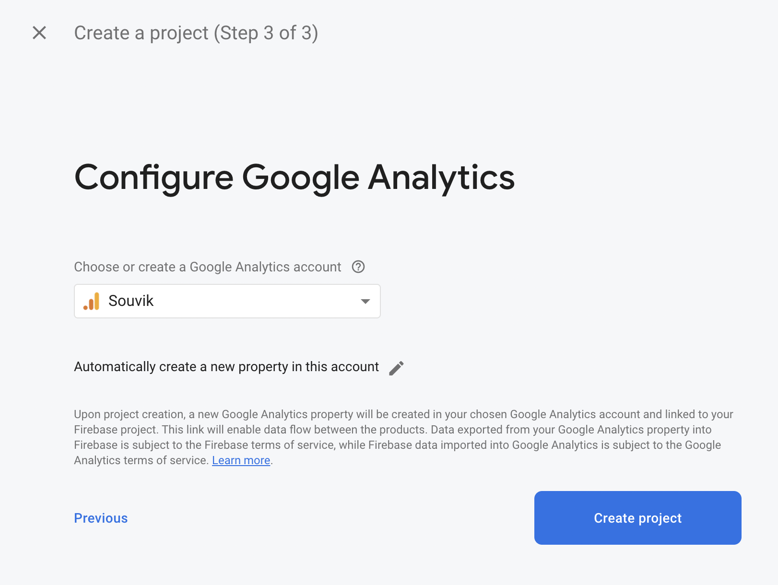Click the word "Google" in the large heading

pos(300,178)
